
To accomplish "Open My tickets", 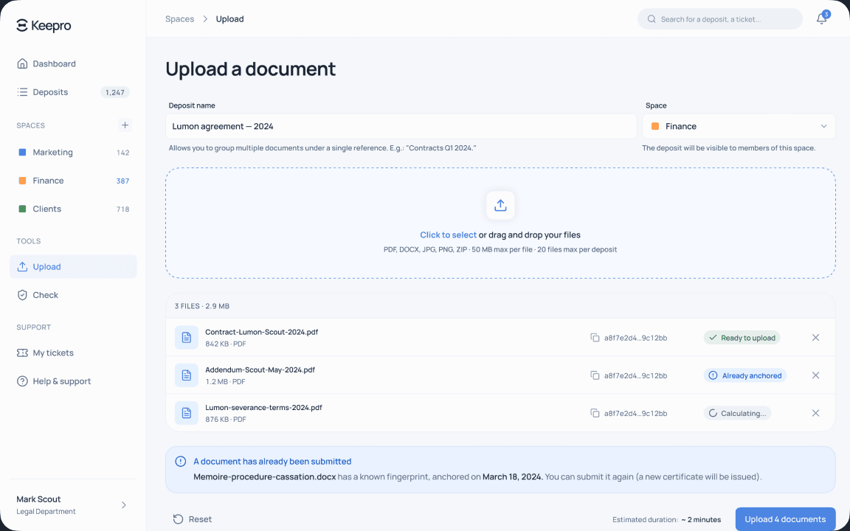I will click(x=73, y=353).
